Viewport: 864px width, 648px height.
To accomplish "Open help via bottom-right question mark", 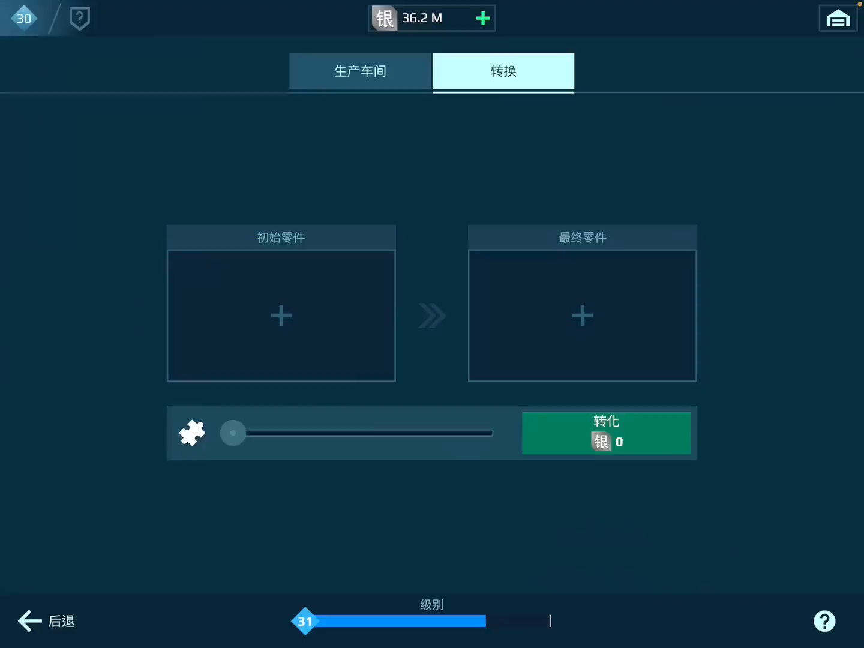I will 824,621.
